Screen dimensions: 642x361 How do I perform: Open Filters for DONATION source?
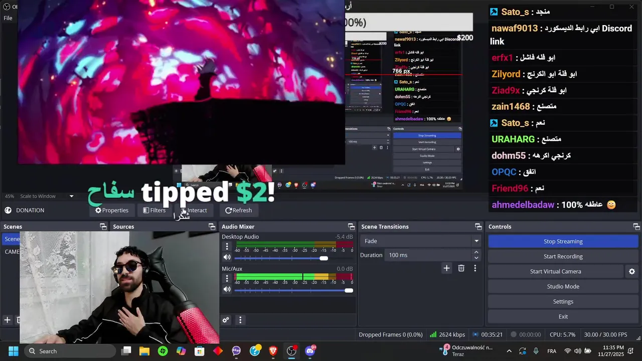(x=154, y=210)
